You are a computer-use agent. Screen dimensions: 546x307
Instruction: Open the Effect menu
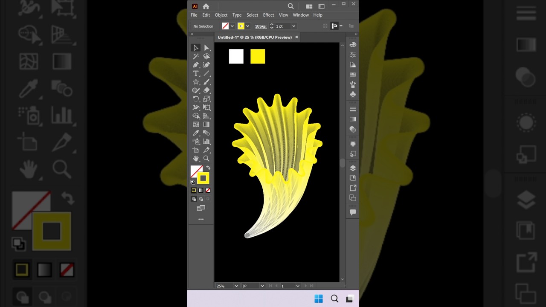(x=268, y=15)
